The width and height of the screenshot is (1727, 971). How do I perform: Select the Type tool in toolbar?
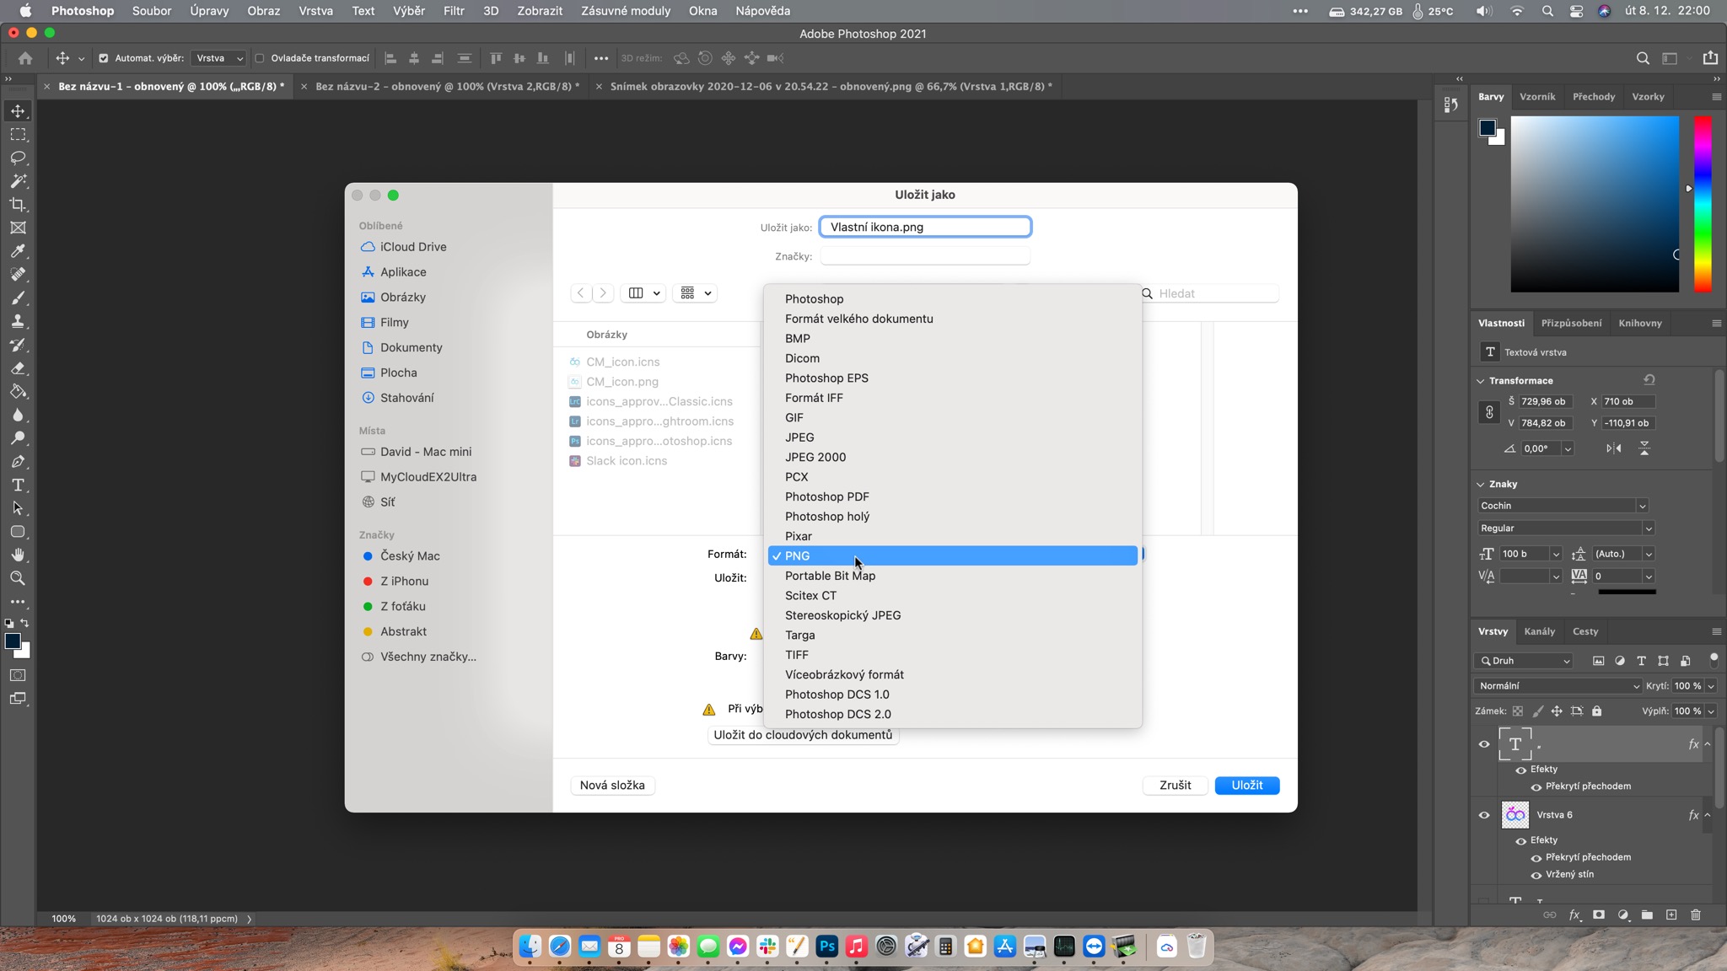point(18,485)
